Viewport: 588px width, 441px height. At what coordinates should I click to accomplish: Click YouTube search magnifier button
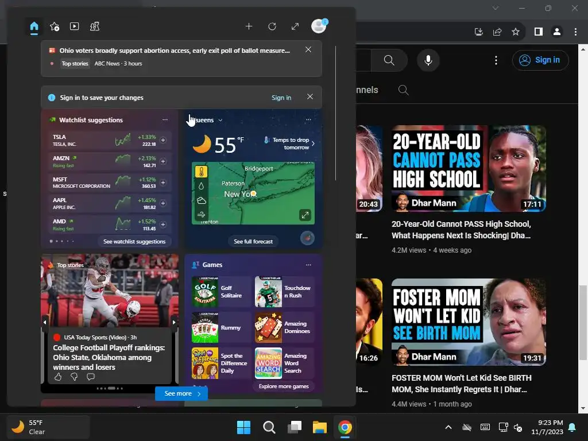(389, 60)
